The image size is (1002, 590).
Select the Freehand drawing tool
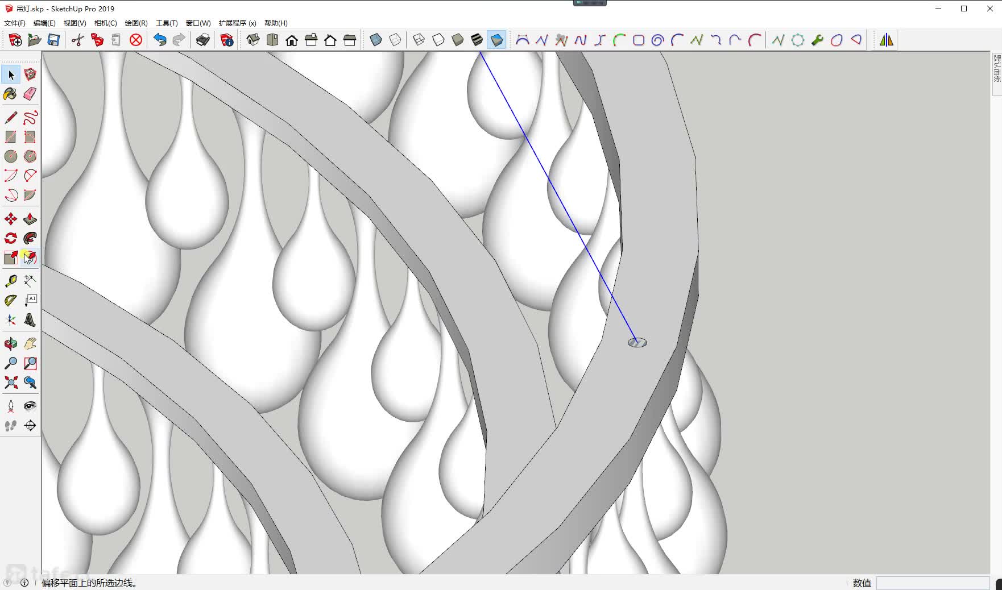30,118
